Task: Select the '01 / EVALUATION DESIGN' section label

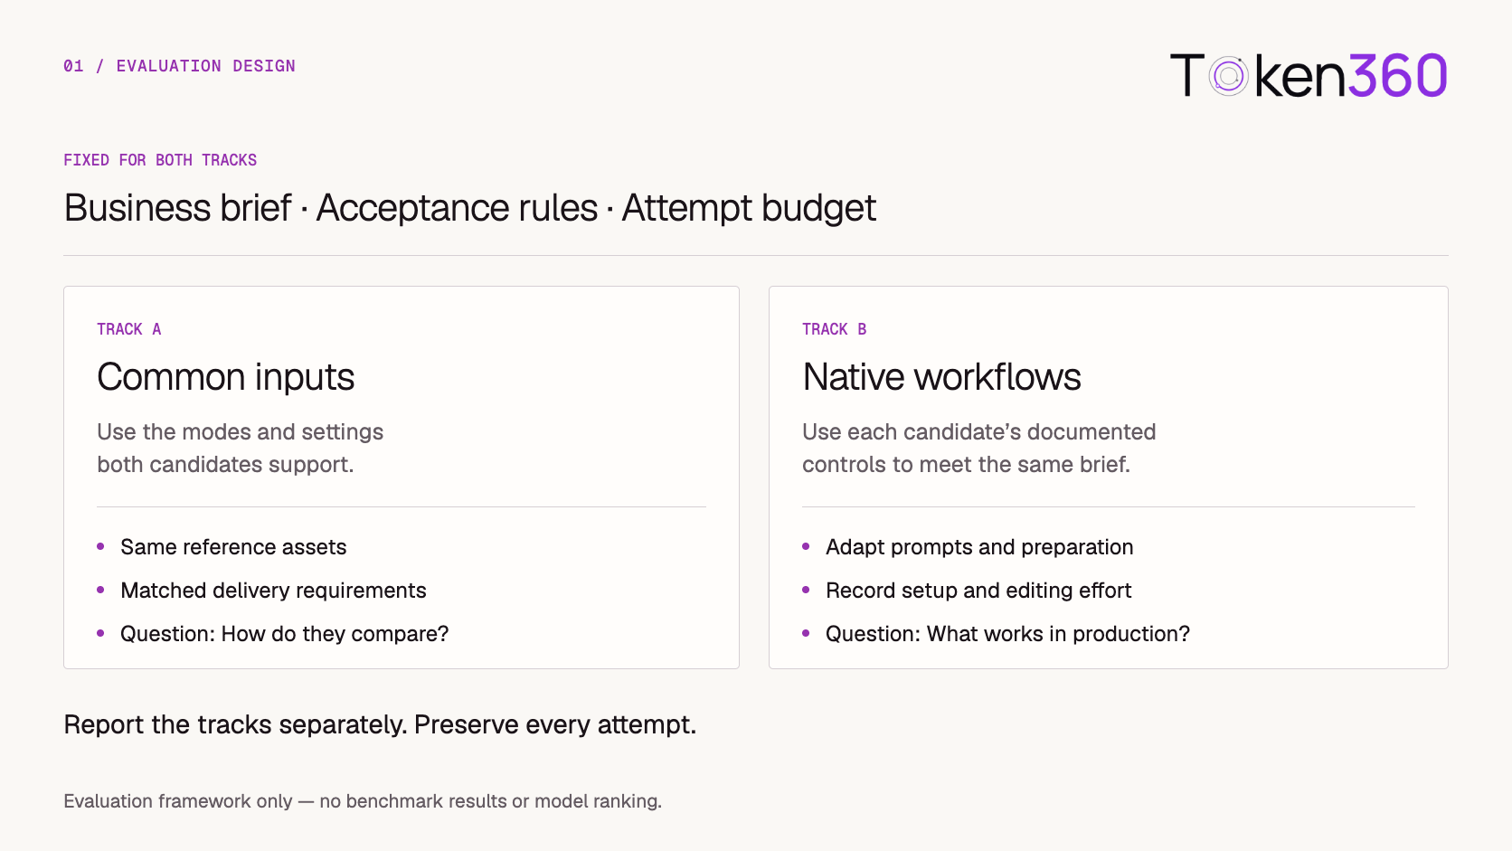Action: [179, 66]
